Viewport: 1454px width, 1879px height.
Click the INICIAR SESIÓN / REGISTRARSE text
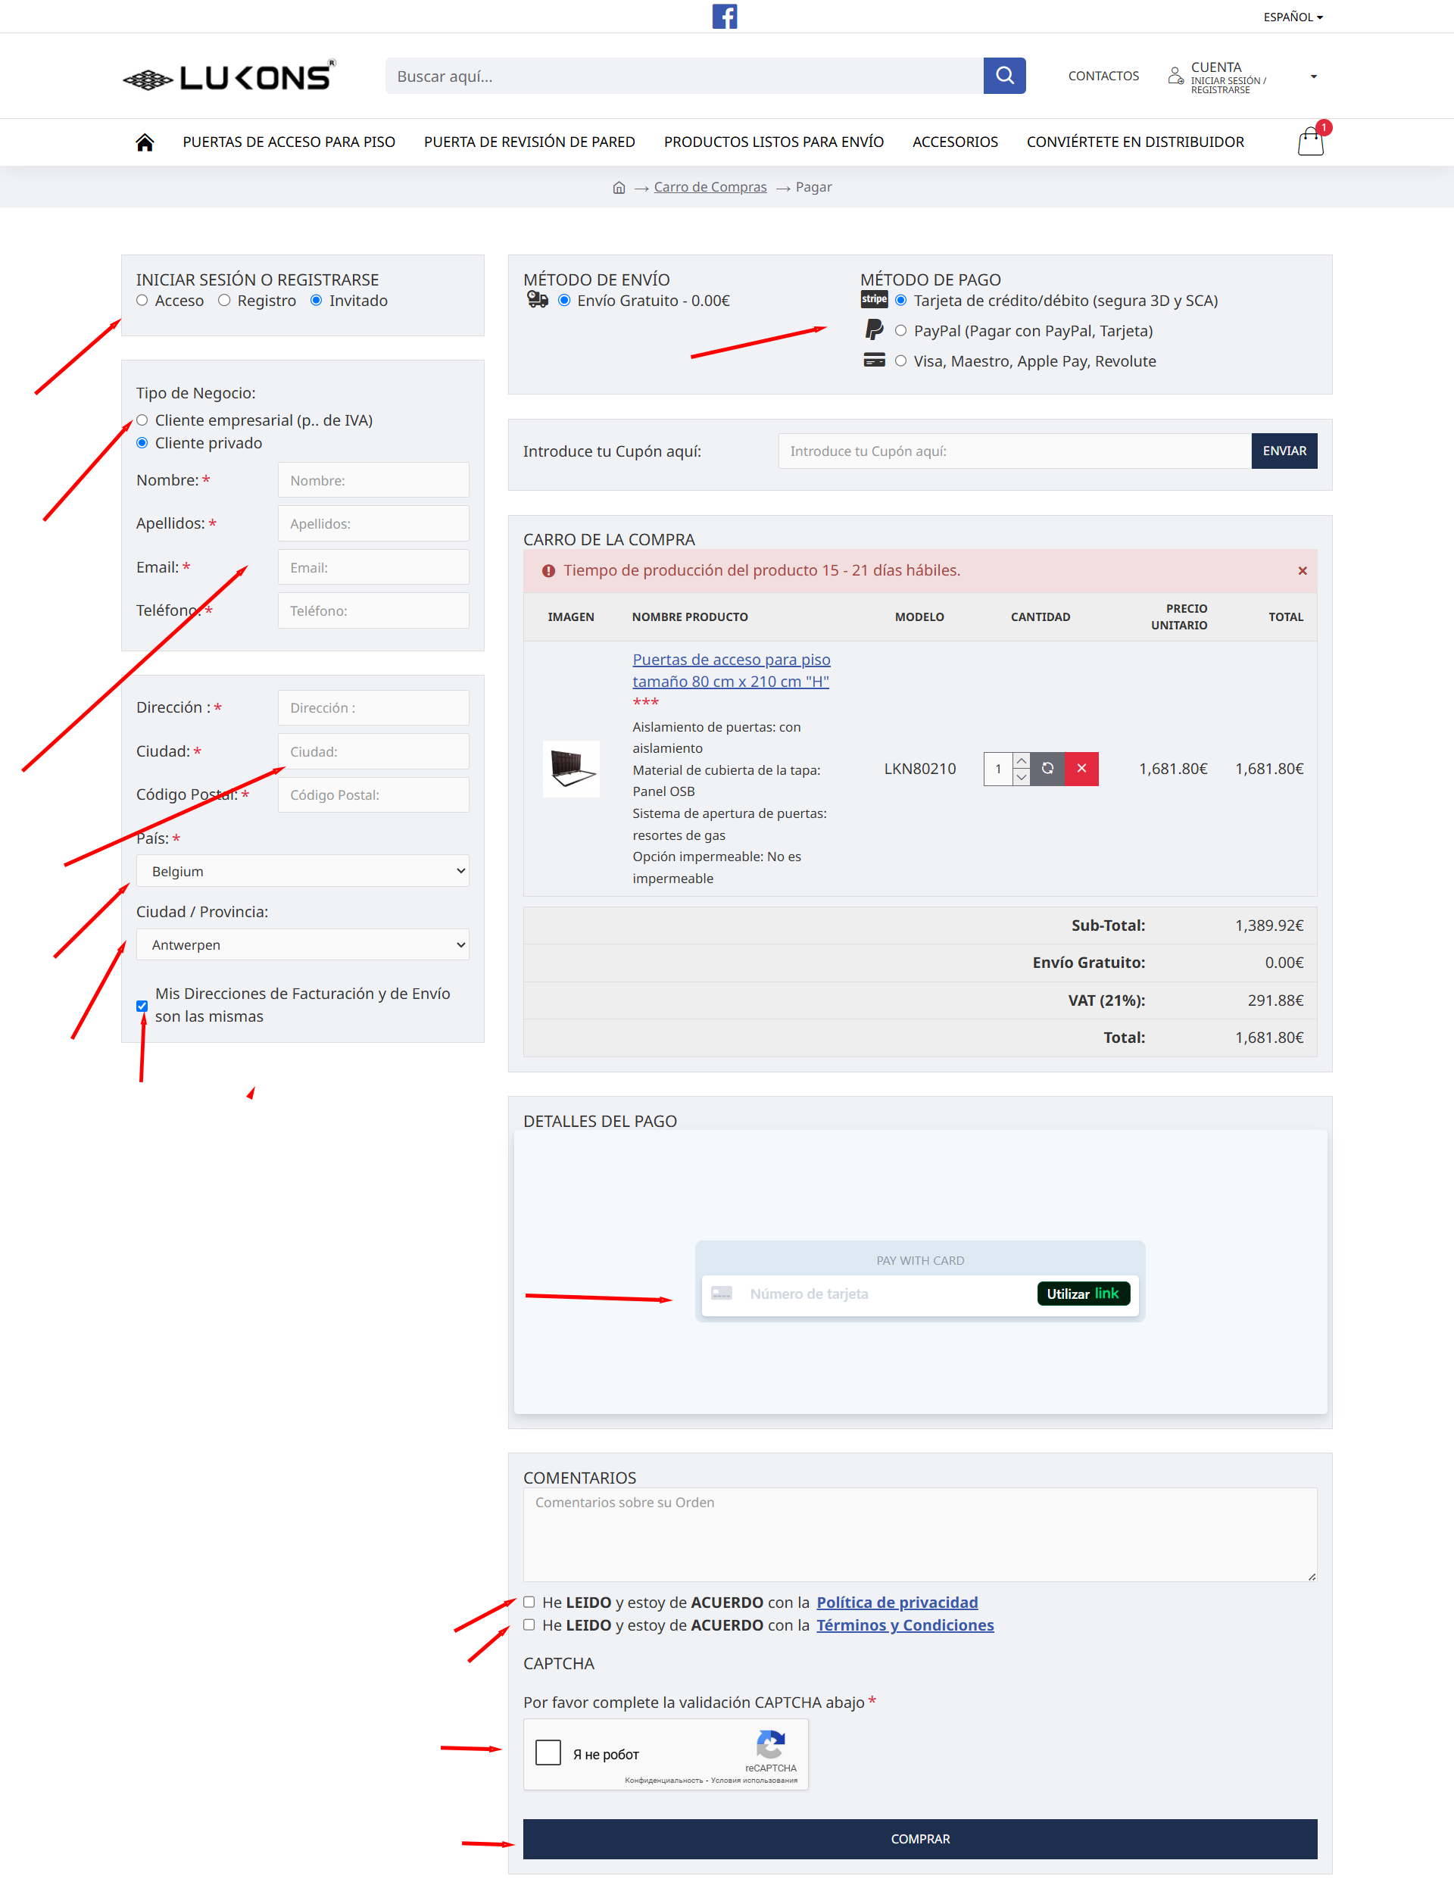(x=1228, y=85)
